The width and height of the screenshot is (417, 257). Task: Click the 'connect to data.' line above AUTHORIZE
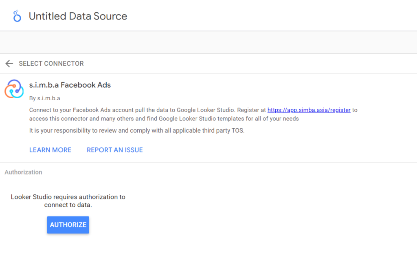pos(68,205)
